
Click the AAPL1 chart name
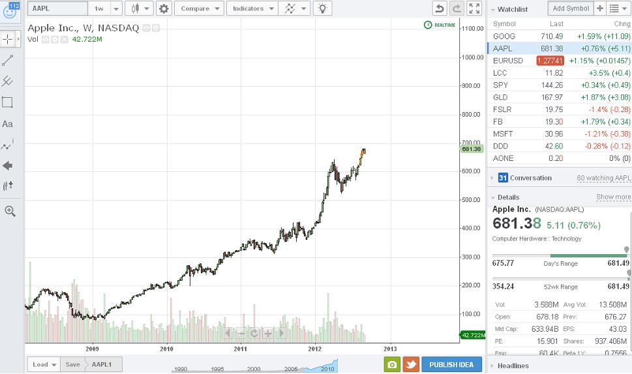pyautogui.click(x=102, y=364)
